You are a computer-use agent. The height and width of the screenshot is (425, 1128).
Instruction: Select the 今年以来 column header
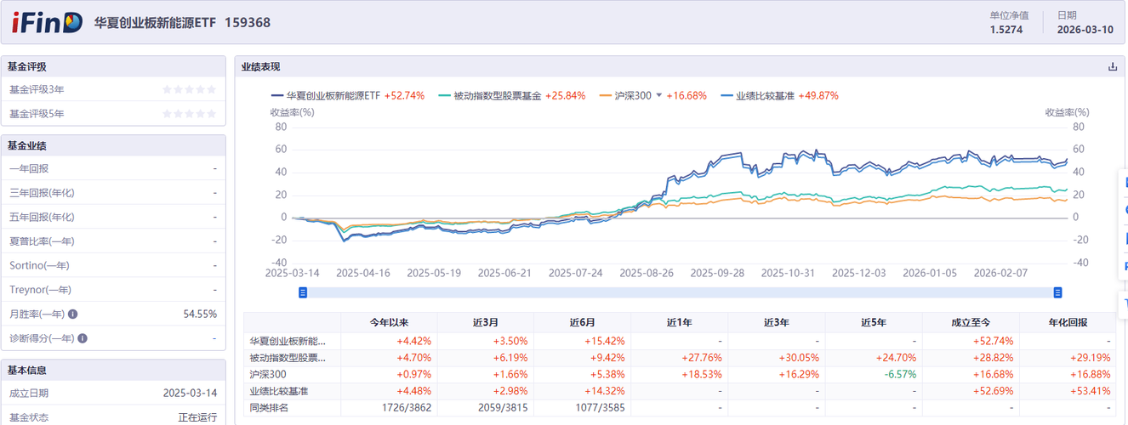tap(389, 323)
